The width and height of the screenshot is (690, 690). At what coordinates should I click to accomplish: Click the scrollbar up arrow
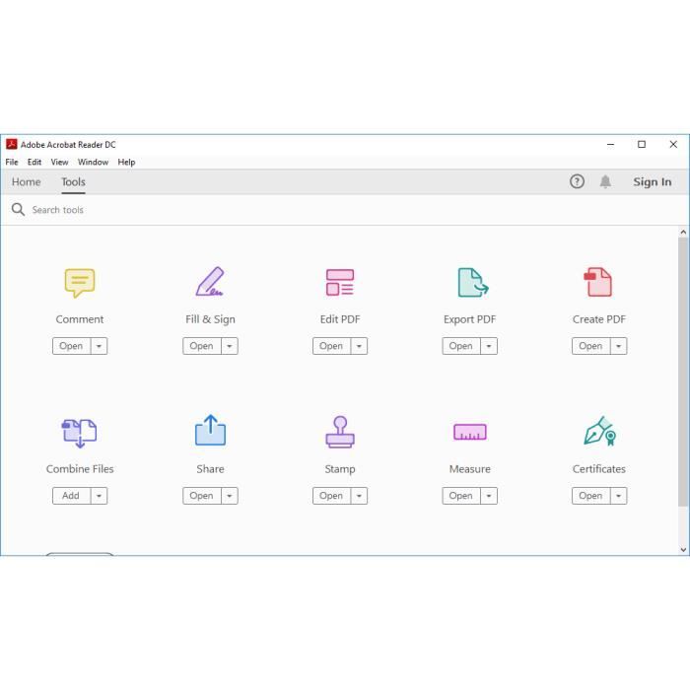pyautogui.click(x=683, y=232)
